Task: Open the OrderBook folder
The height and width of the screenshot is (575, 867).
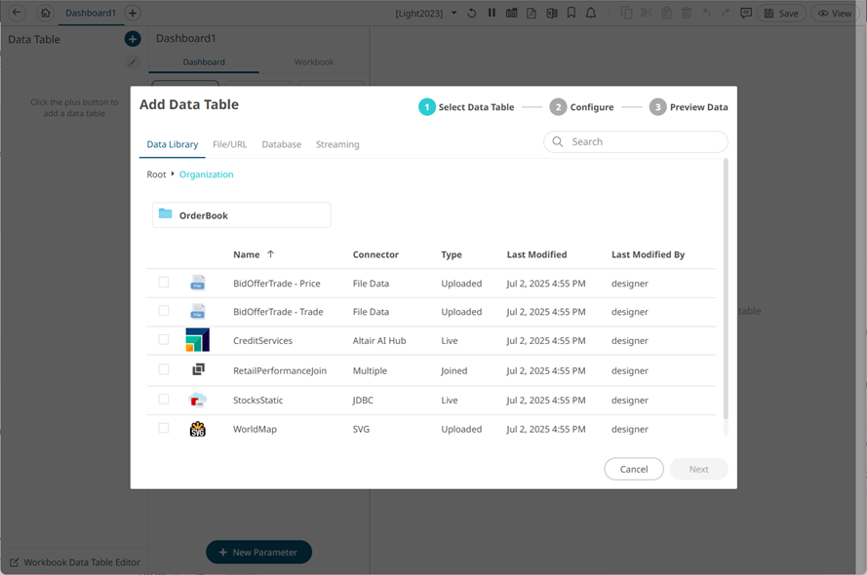Action: pos(241,215)
